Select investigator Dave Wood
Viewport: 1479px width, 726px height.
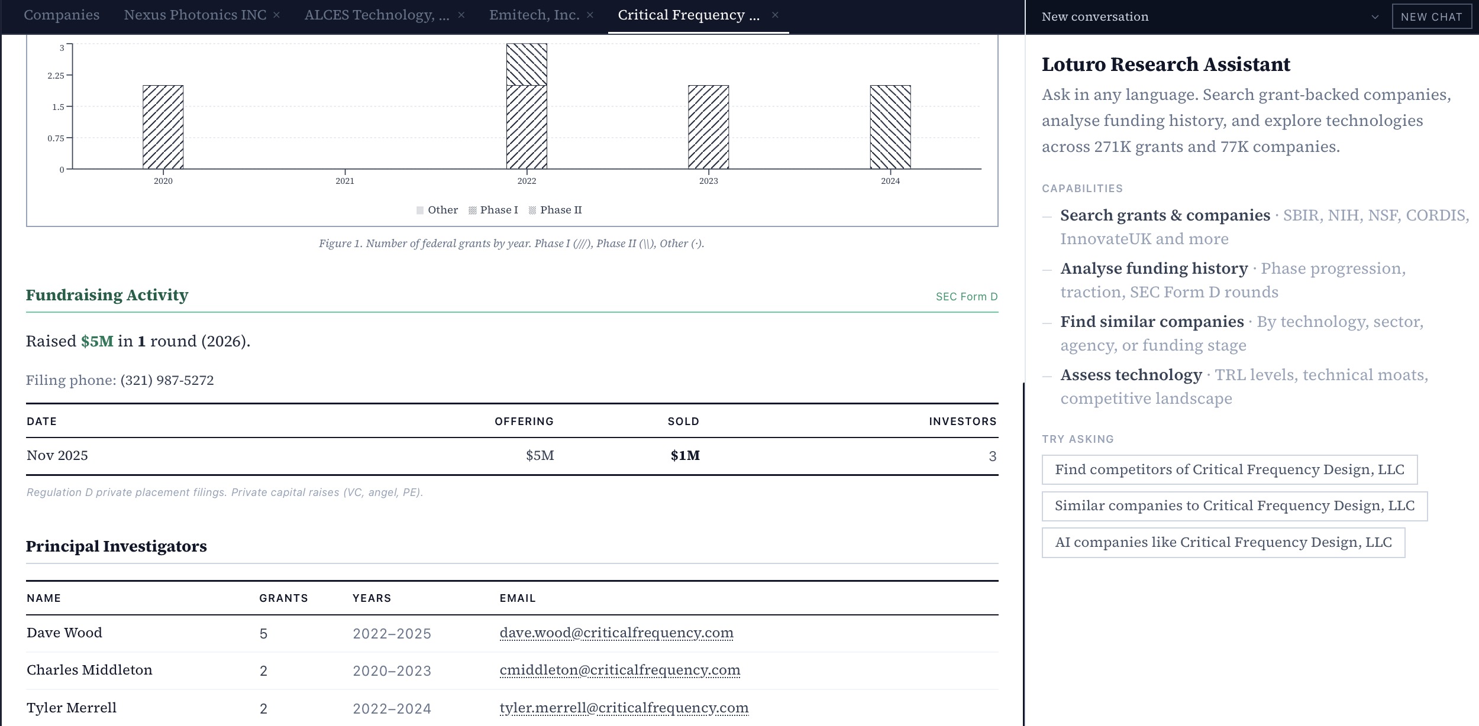[64, 633]
